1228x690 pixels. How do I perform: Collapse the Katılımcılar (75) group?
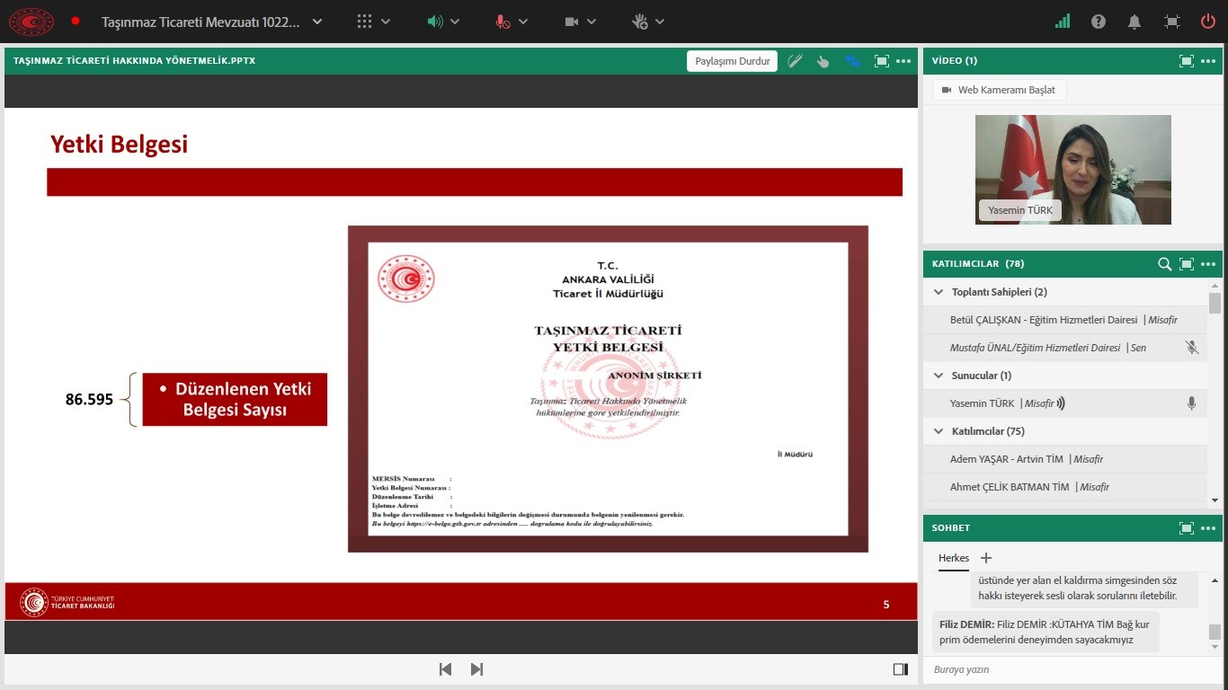click(939, 431)
